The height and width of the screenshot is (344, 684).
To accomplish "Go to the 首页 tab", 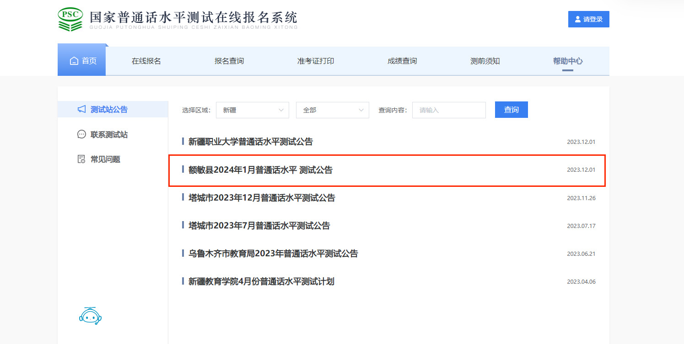I will [81, 61].
